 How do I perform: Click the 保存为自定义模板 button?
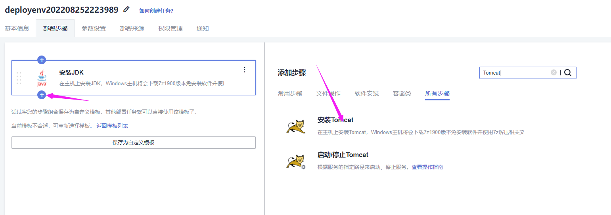coord(134,142)
